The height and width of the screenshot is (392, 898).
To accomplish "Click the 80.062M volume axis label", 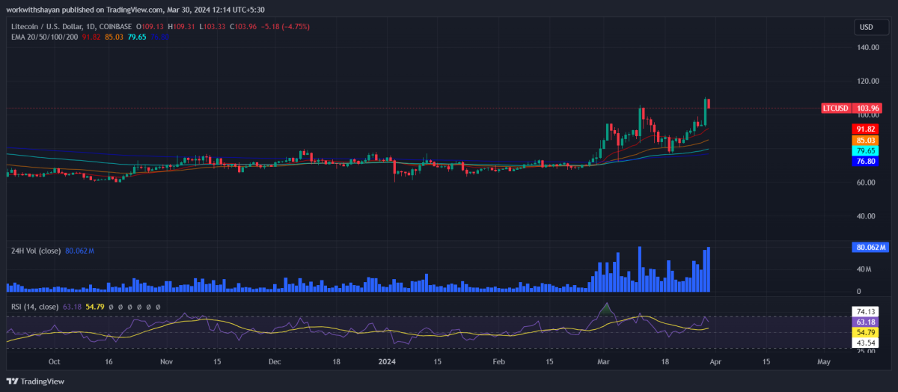I will click(x=868, y=247).
